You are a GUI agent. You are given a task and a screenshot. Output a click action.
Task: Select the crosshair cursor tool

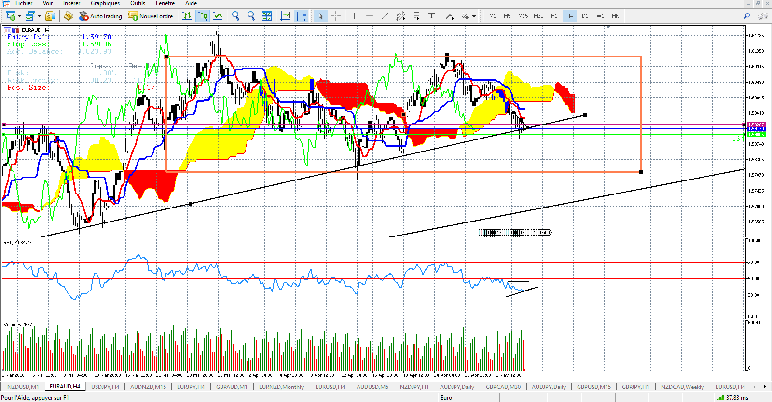tap(336, 16)
